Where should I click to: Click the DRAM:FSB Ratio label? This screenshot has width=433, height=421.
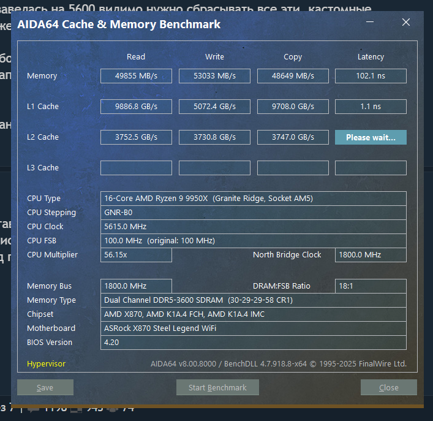coord(281,286)
